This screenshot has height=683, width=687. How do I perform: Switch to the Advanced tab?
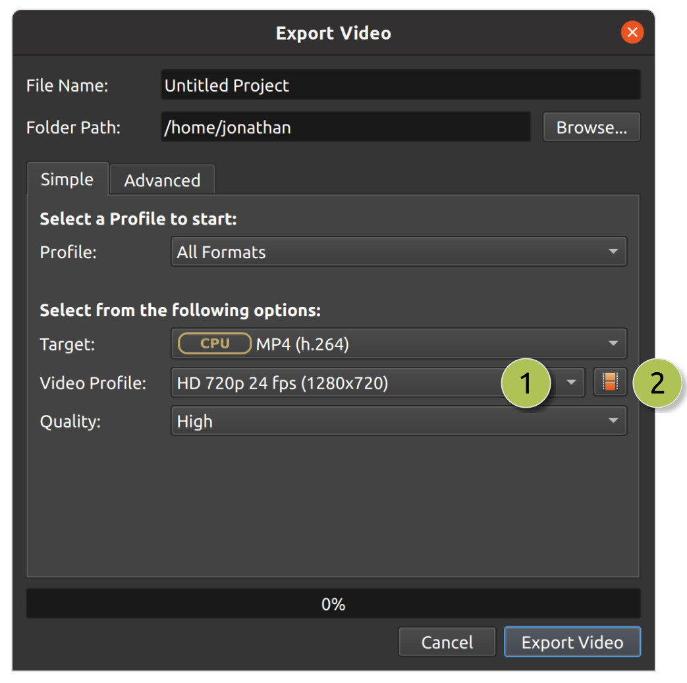162,179
